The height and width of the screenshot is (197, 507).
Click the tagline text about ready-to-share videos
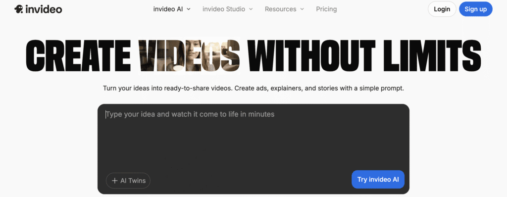pyautogui.click(x=253, y=88)
